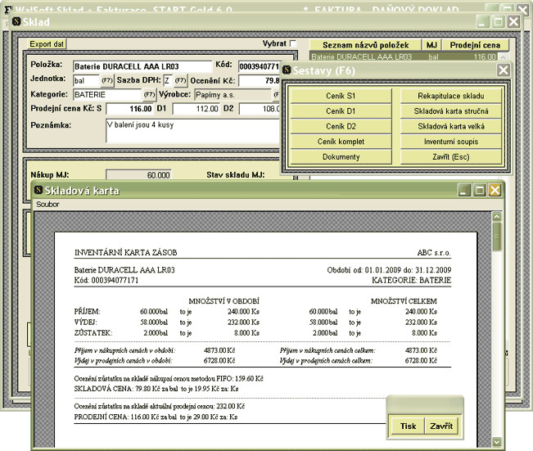Click the scroll down arrow in Skladová karta

tap(497, 442)
